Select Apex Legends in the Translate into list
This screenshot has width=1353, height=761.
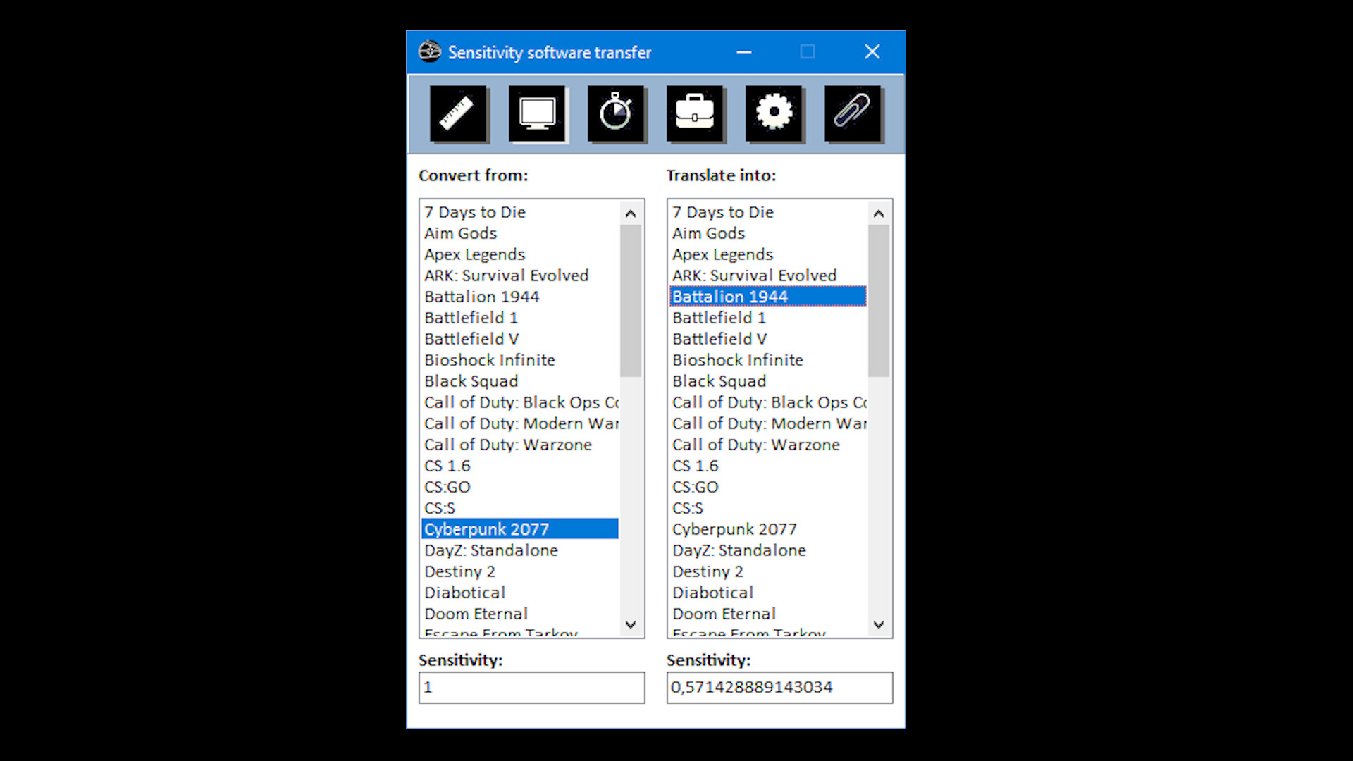coord(722,254)
